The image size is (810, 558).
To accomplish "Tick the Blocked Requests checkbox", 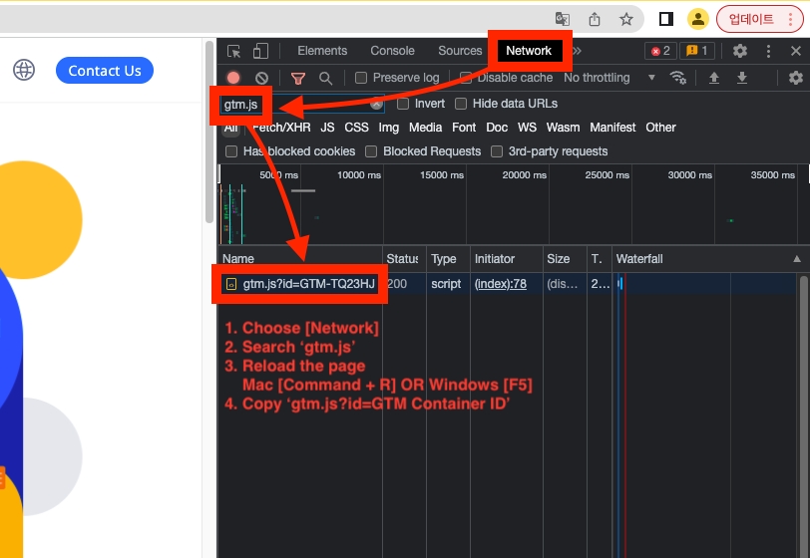I will pos(371,151).
